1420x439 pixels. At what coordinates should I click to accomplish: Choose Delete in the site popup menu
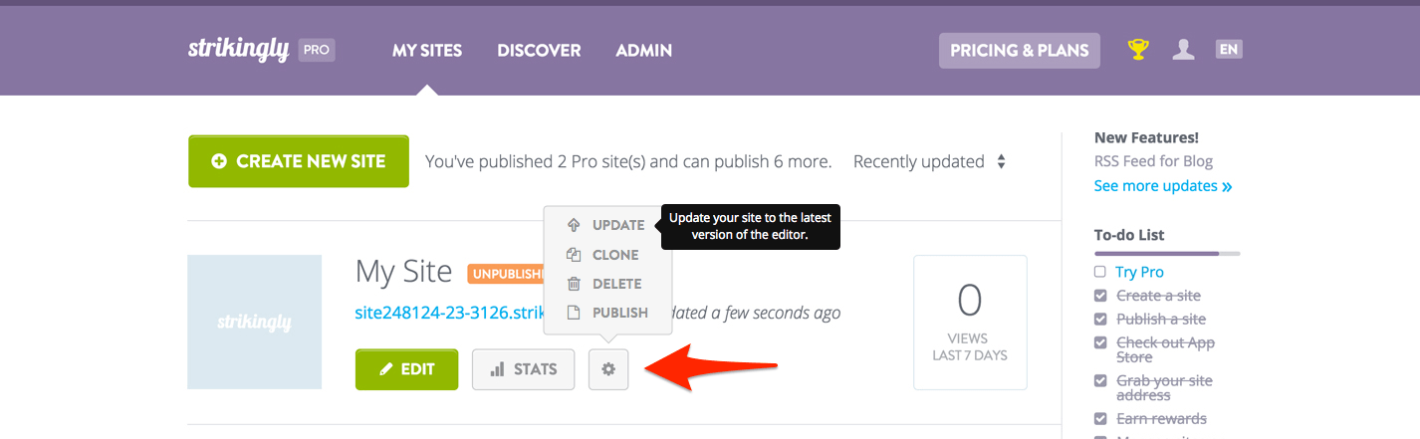coord(604,284)
